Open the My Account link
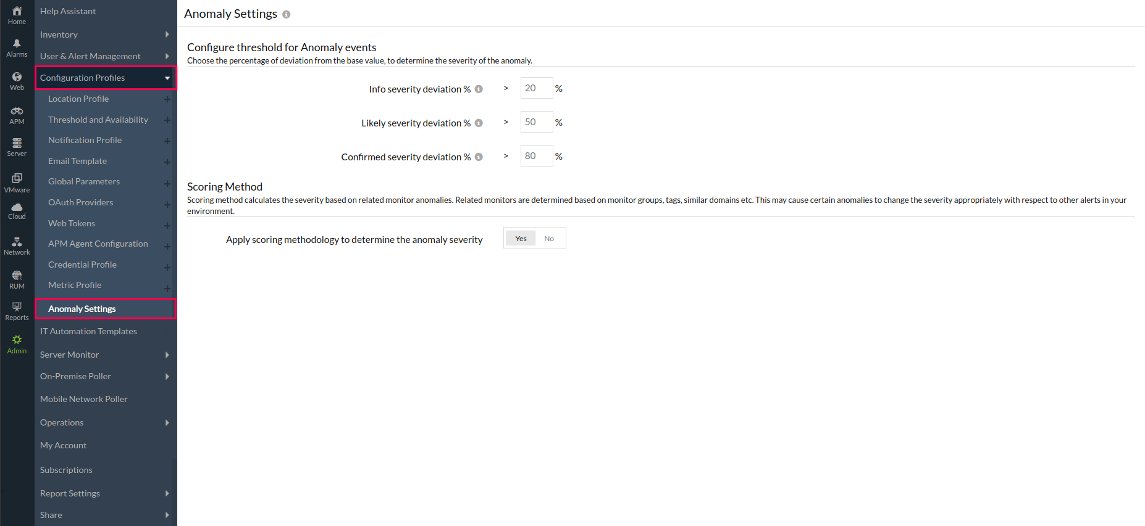The image size is (1145, 526). (x=63, y=445)
